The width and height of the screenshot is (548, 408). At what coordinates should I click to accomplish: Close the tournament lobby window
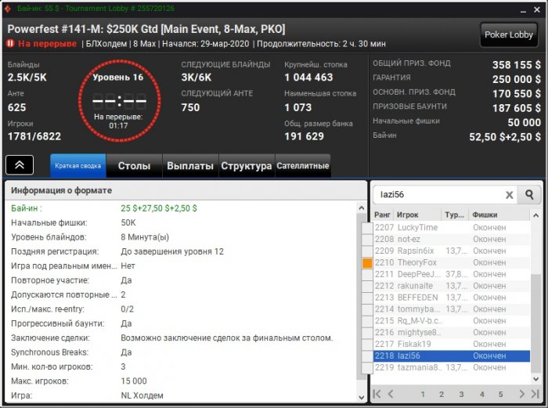(537, 10)
